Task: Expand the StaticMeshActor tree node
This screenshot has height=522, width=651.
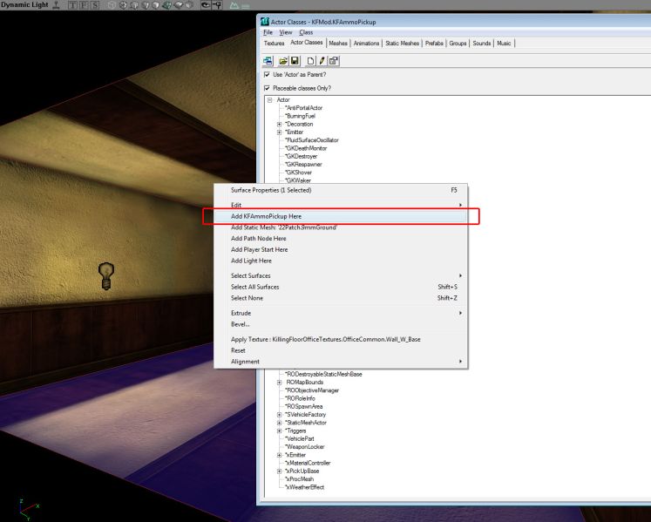Action: point(280,423)
